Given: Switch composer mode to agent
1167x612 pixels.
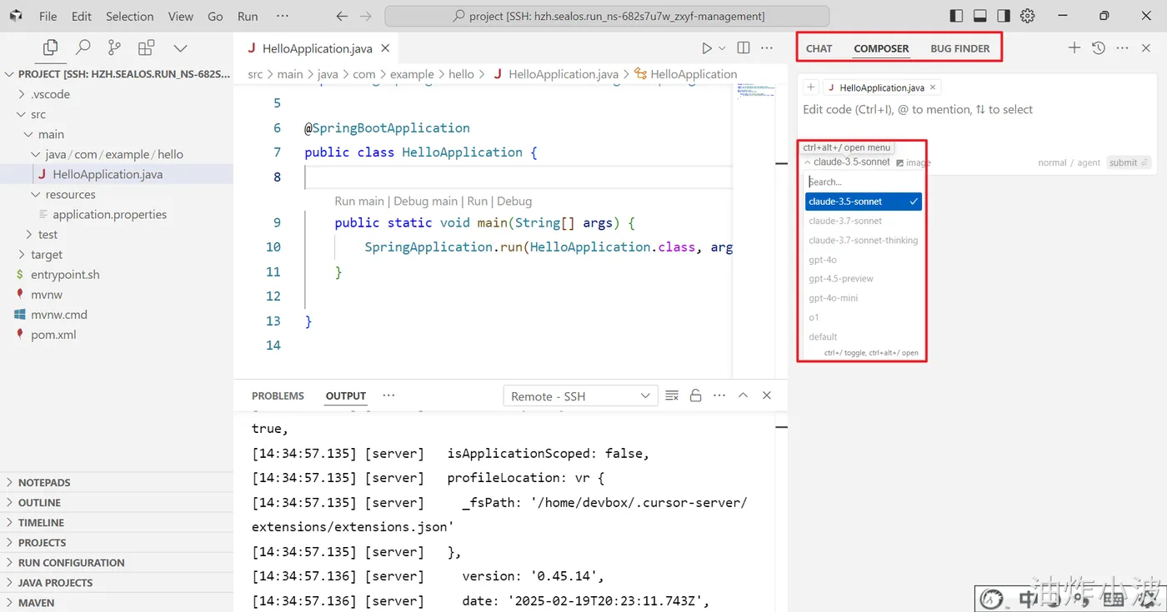Looking at the screenshot, I should [x=1089, y=162].
